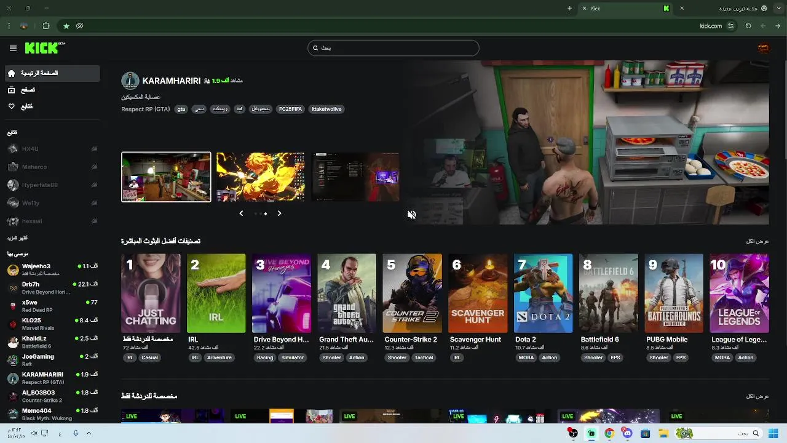Select the third, dark featured stream thumbnail

pyautogui.click(x=355, y=177)
